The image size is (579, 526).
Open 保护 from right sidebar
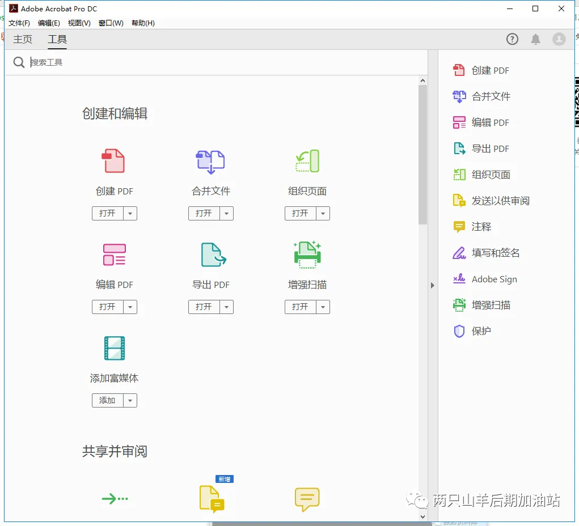point(472,331)
